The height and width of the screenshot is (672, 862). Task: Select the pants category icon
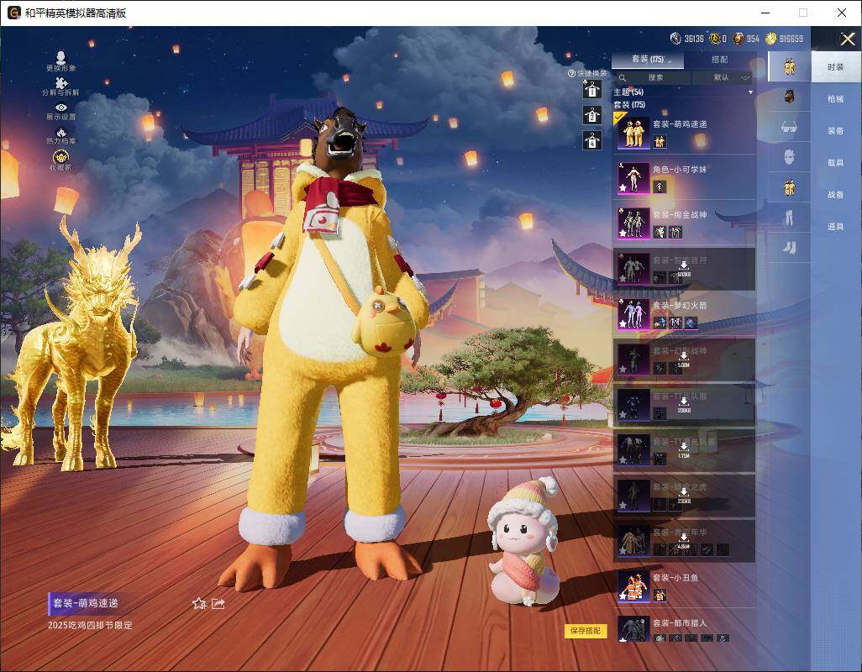(790, 218)
